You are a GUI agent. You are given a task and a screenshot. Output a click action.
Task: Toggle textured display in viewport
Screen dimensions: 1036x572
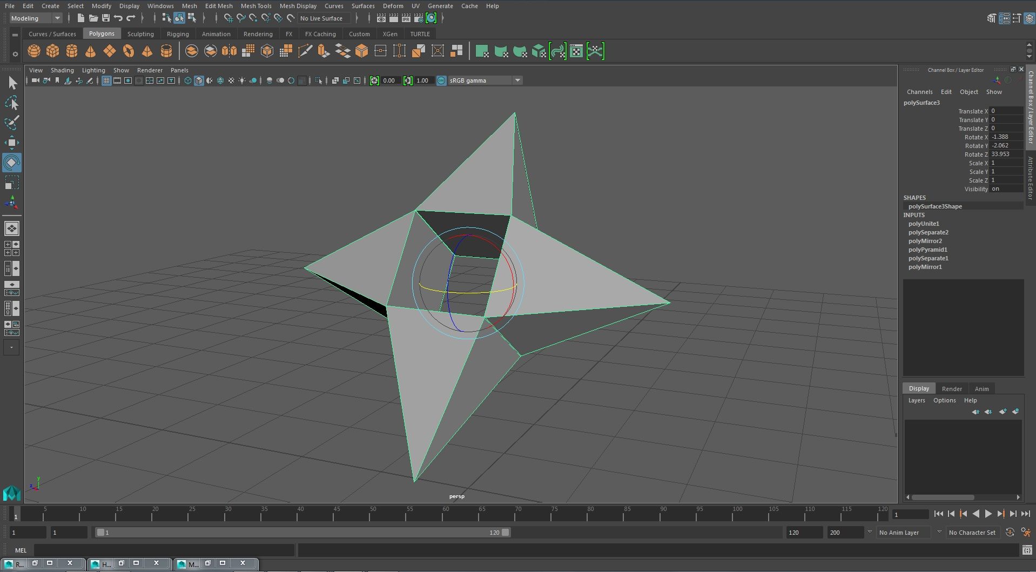(x=231, y=80)
